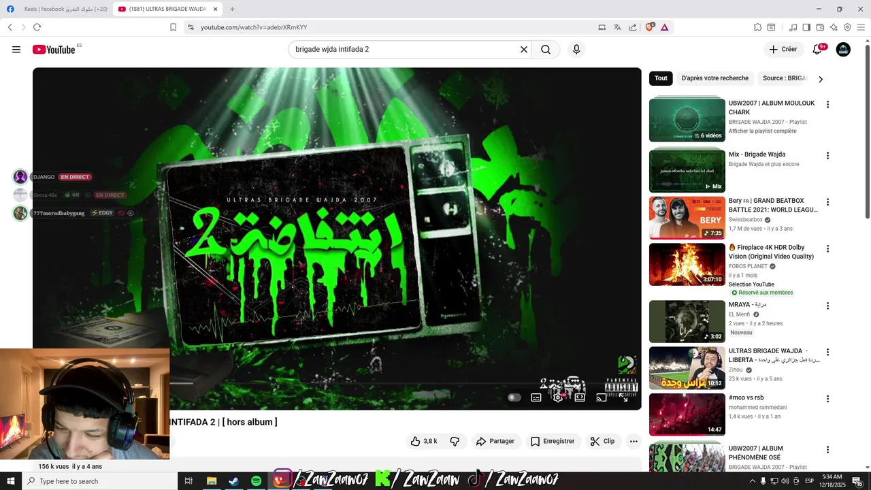
Task: Cast the video to a device
Action: [602, 397]
